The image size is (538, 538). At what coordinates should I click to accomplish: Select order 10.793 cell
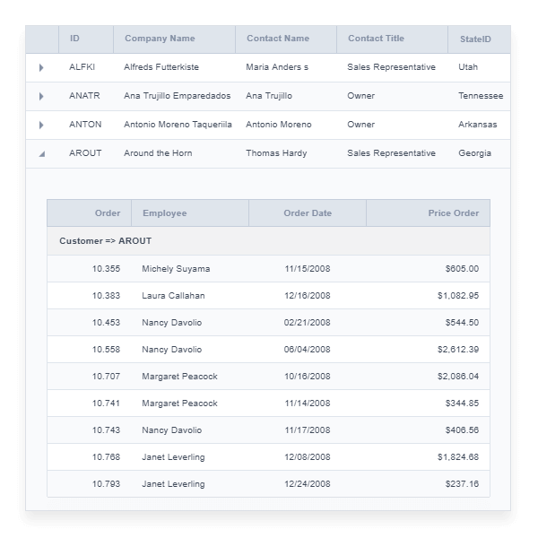pyautogui.click(x=89, y=484)
